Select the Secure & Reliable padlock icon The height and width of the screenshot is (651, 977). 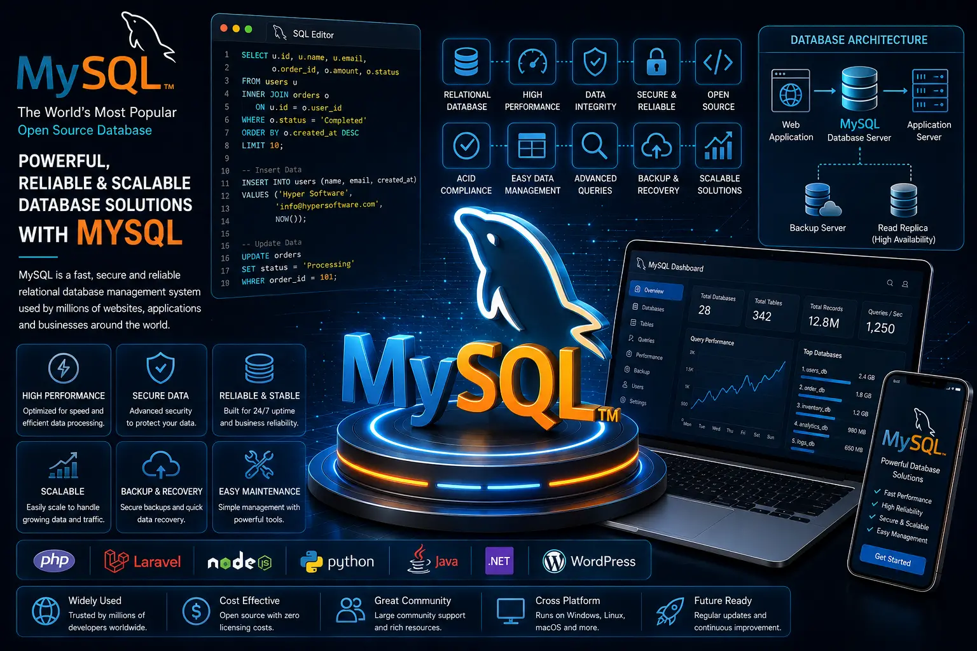click(x=656, y=62)
